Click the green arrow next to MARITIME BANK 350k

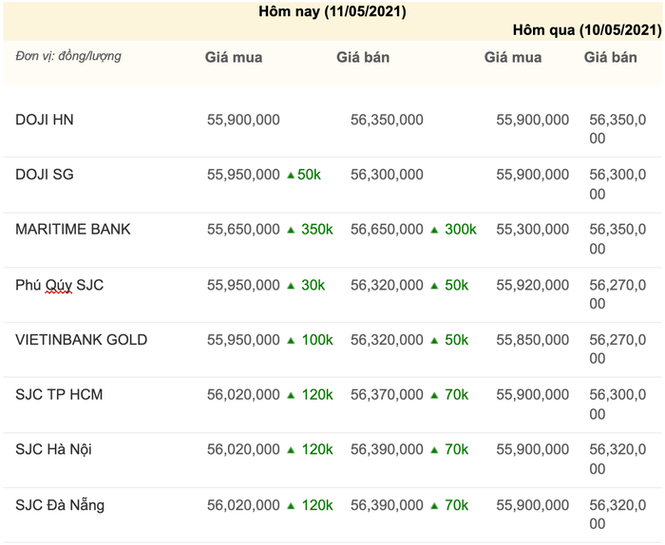(291, 230)
